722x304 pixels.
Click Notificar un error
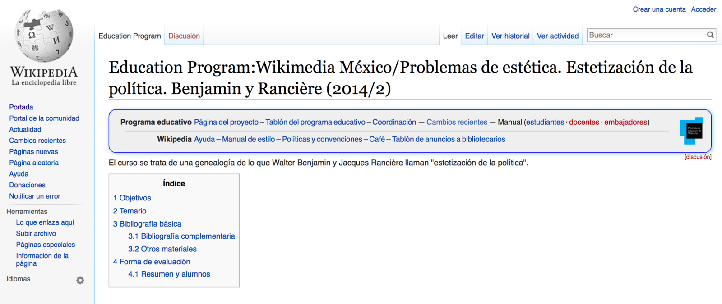pyautogui.click(x=35, y=196)
